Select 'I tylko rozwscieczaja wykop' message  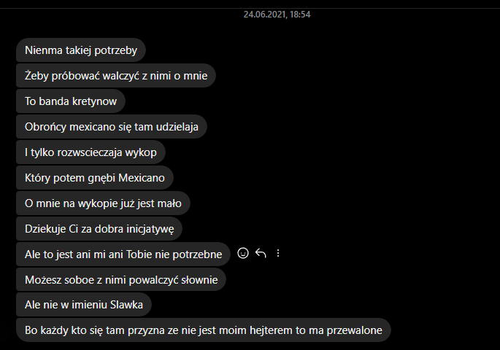pyautogui.click(x=91, y=152)
